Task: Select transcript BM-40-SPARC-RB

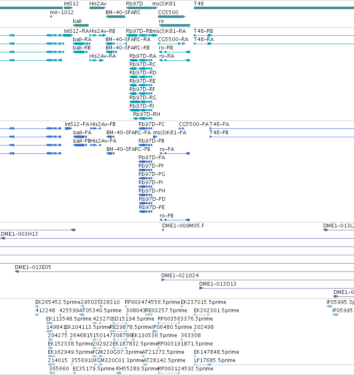Action: click(128, 47)
